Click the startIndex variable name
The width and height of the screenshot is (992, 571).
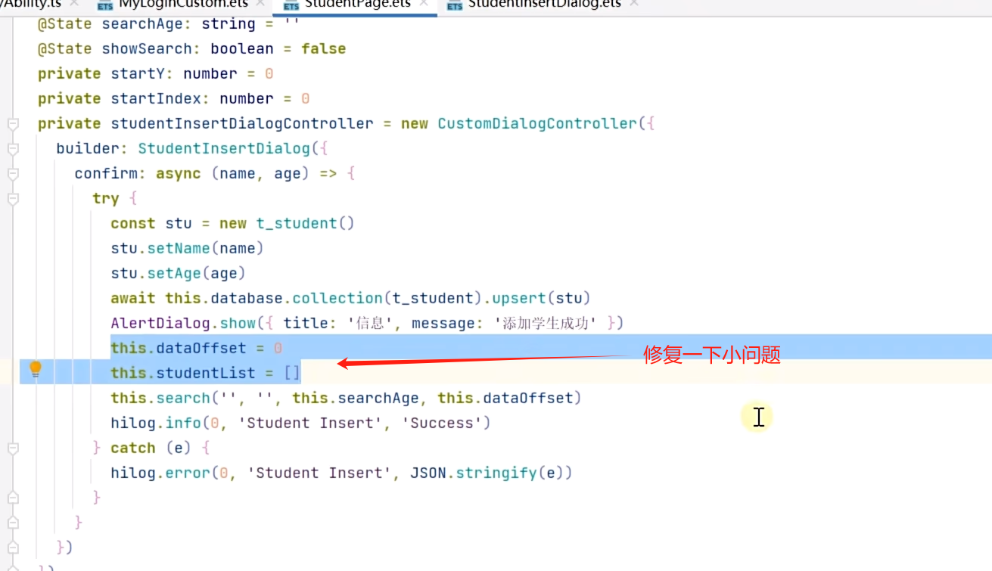157,98
